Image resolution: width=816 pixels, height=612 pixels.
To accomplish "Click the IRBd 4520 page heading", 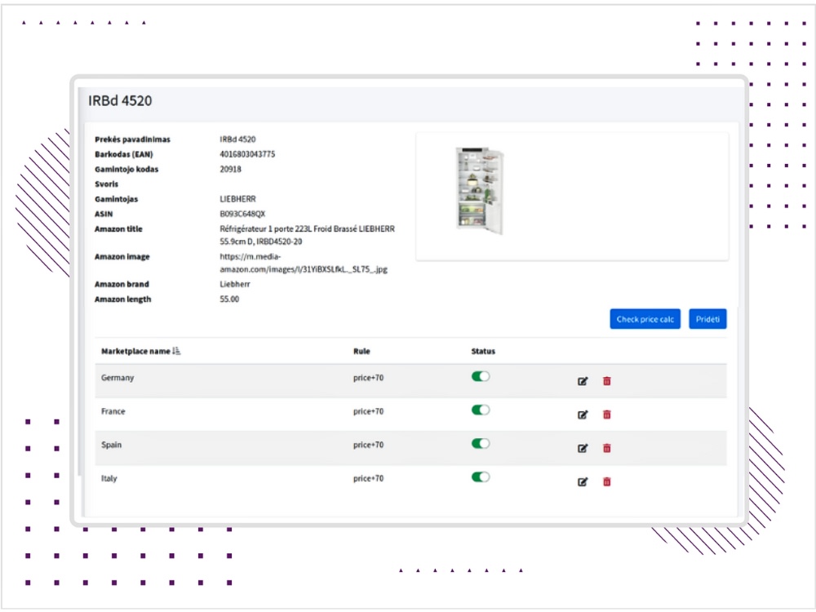I will click(x=120, y=100).
